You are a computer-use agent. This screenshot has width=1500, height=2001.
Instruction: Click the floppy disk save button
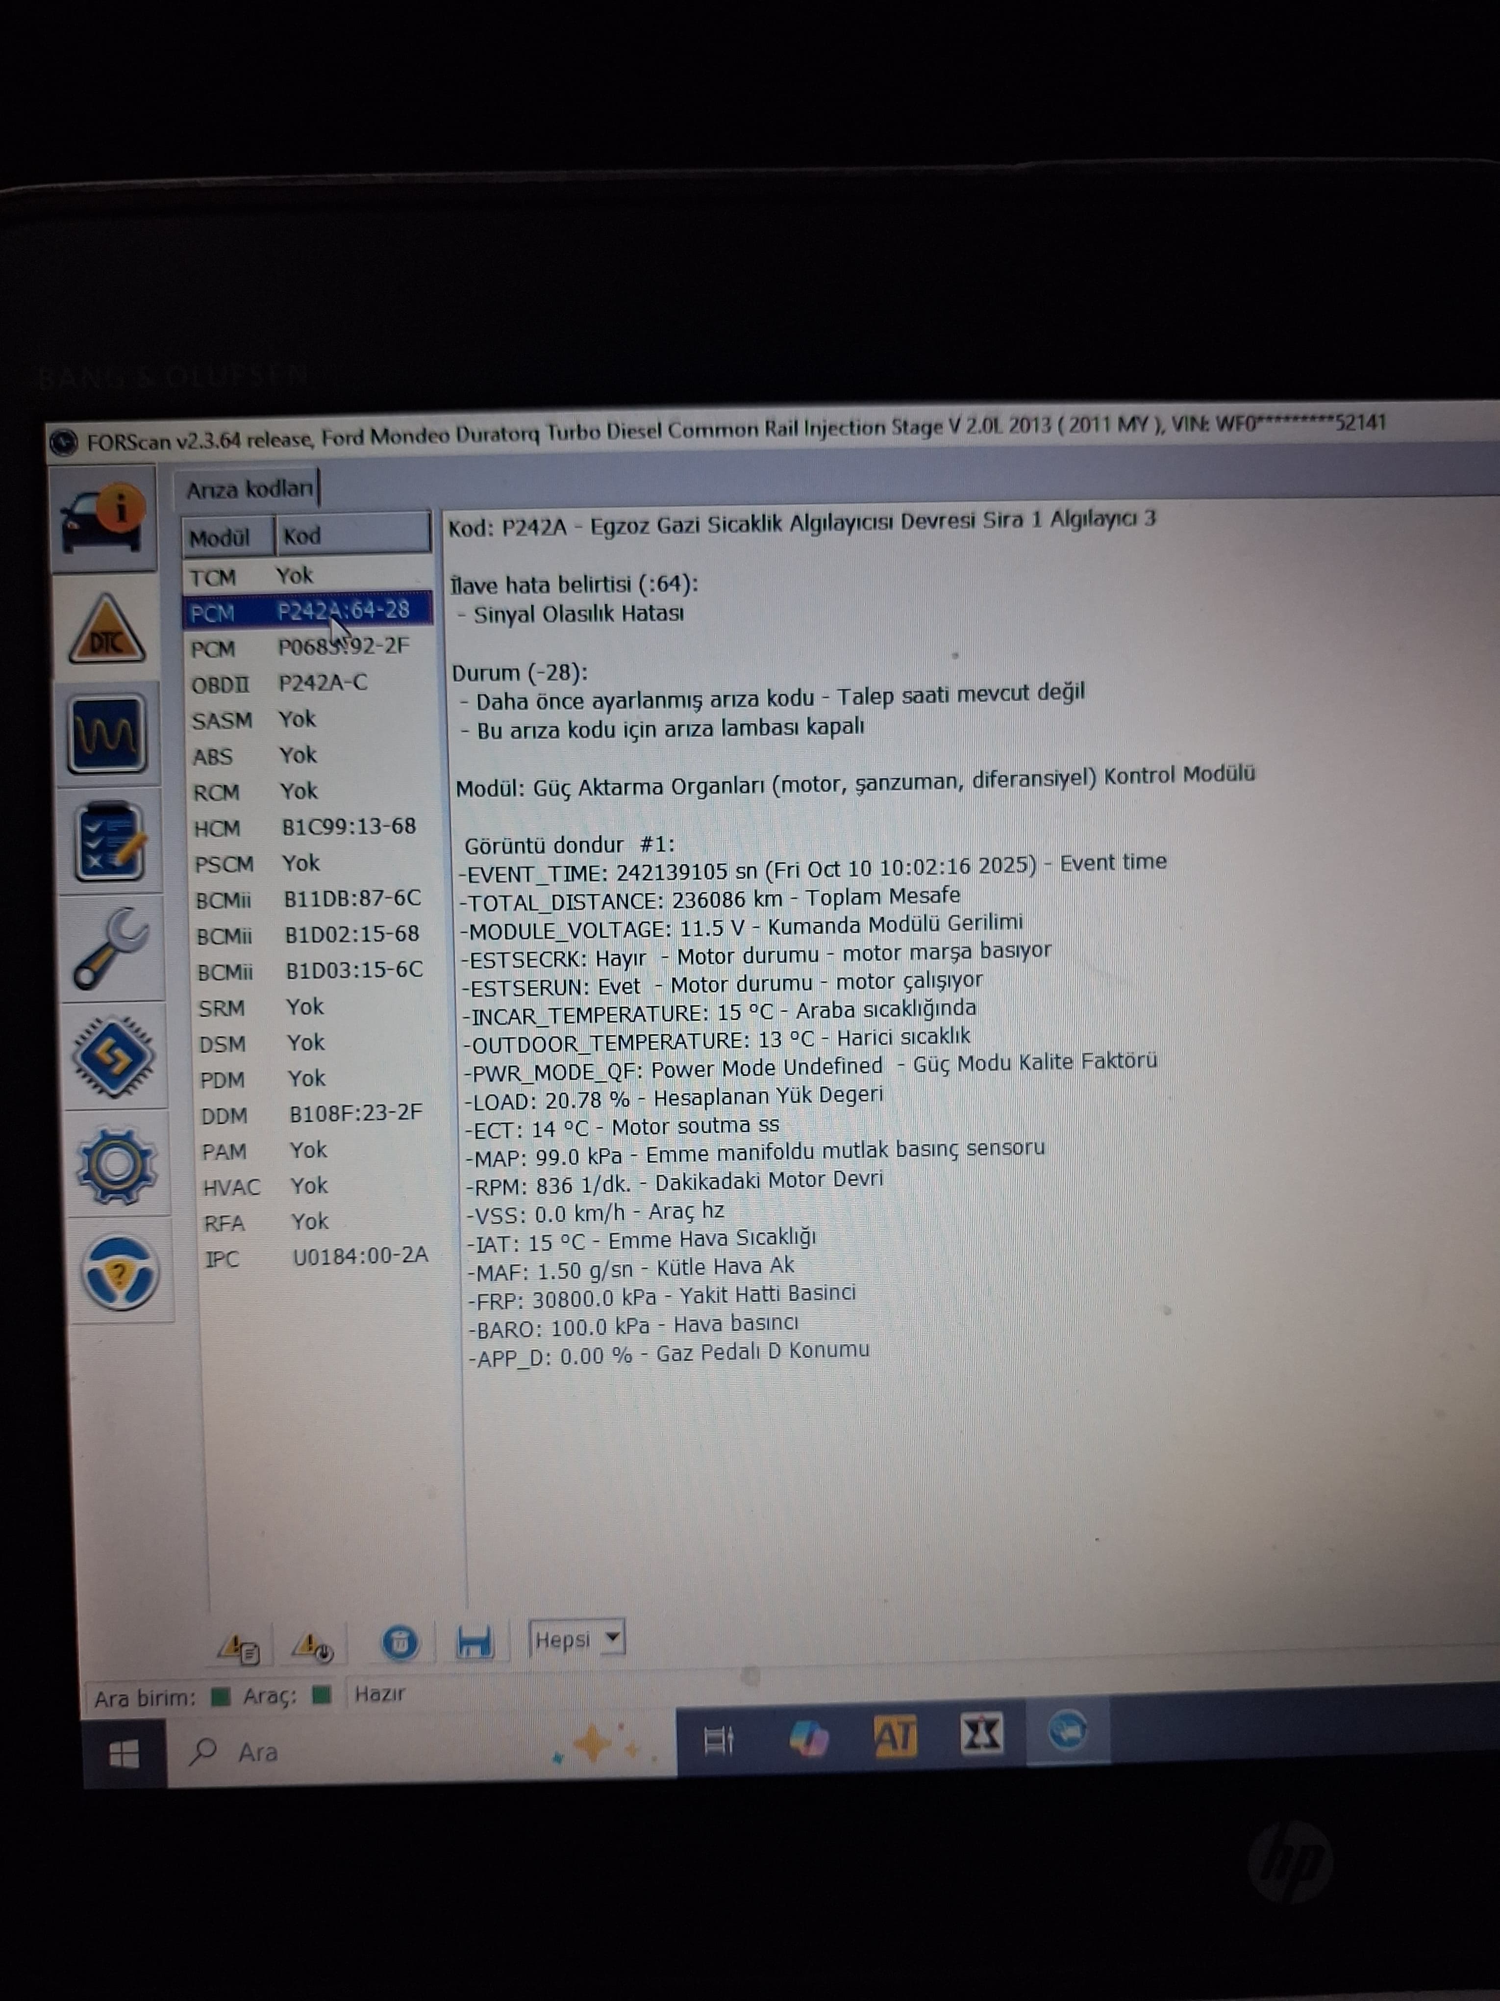tap(474, 1641)
